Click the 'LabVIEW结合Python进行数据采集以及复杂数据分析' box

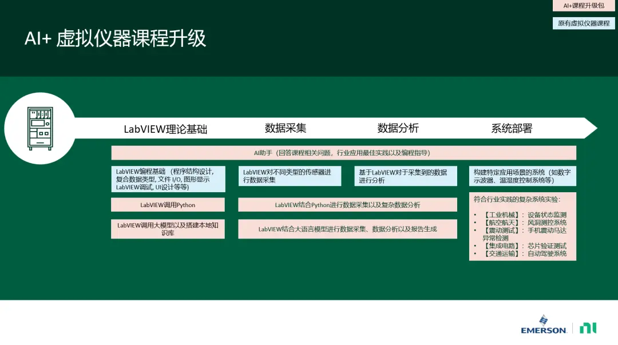click(348, 205)
